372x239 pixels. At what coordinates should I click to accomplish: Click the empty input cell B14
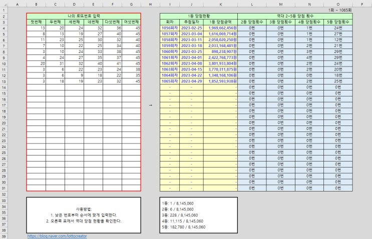(x=36, y=87)
